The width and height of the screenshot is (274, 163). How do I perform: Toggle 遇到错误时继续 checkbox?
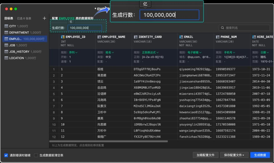(6, 155)
